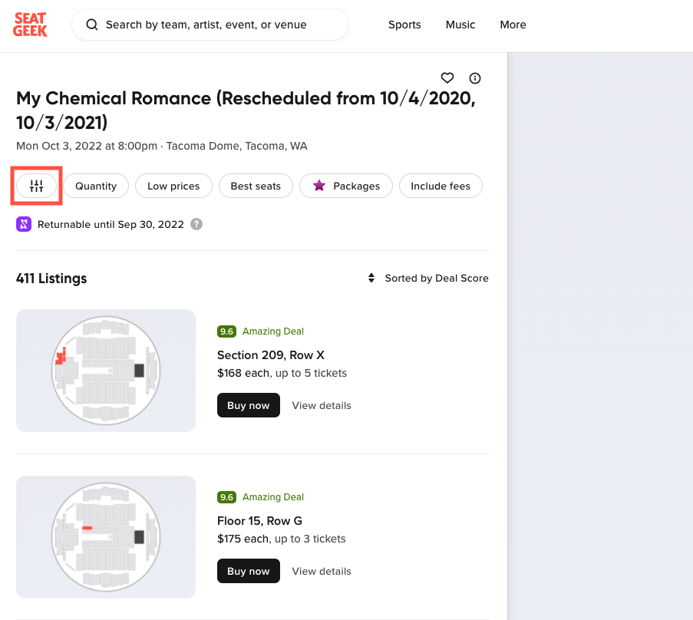Toggle the Best seats filter
Viewport: 693px width, 620px height.
coord(256,186)
